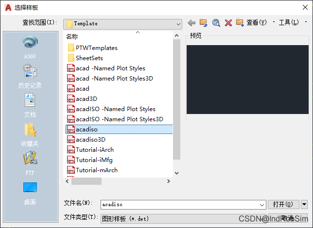Image resolution: width=313 pixels, height=228 pixels.
Task: Open the A360 cloud location
Action: click(30, 47)
